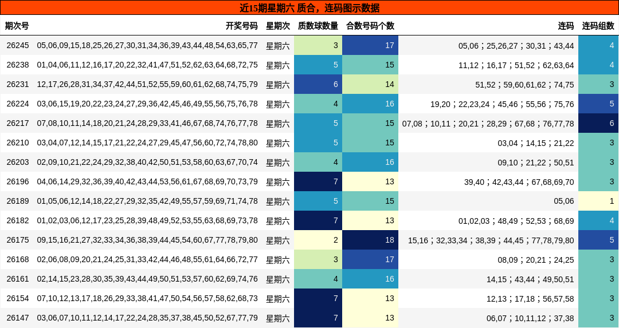This screenshot has width=619, height=328.
Task: Click the draw numbers starting 05,06,09,15 for 26245
Action: (147, 45)
